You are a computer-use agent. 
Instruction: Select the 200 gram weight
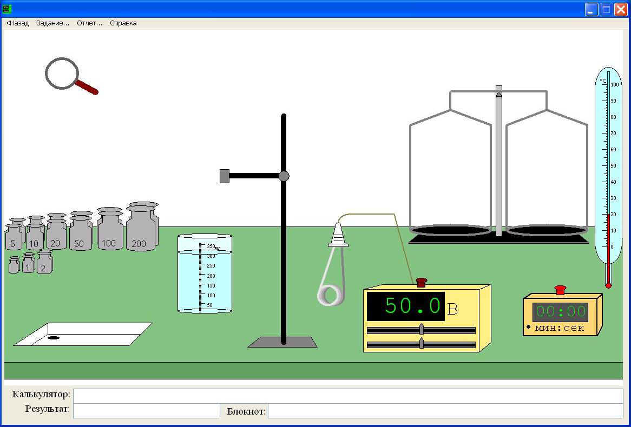141,230
